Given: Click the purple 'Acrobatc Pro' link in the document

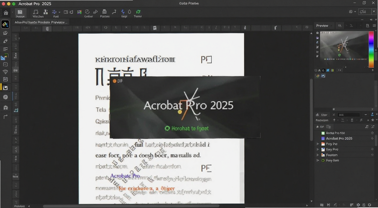Looking at the screenshot, I should click(125, 176).
